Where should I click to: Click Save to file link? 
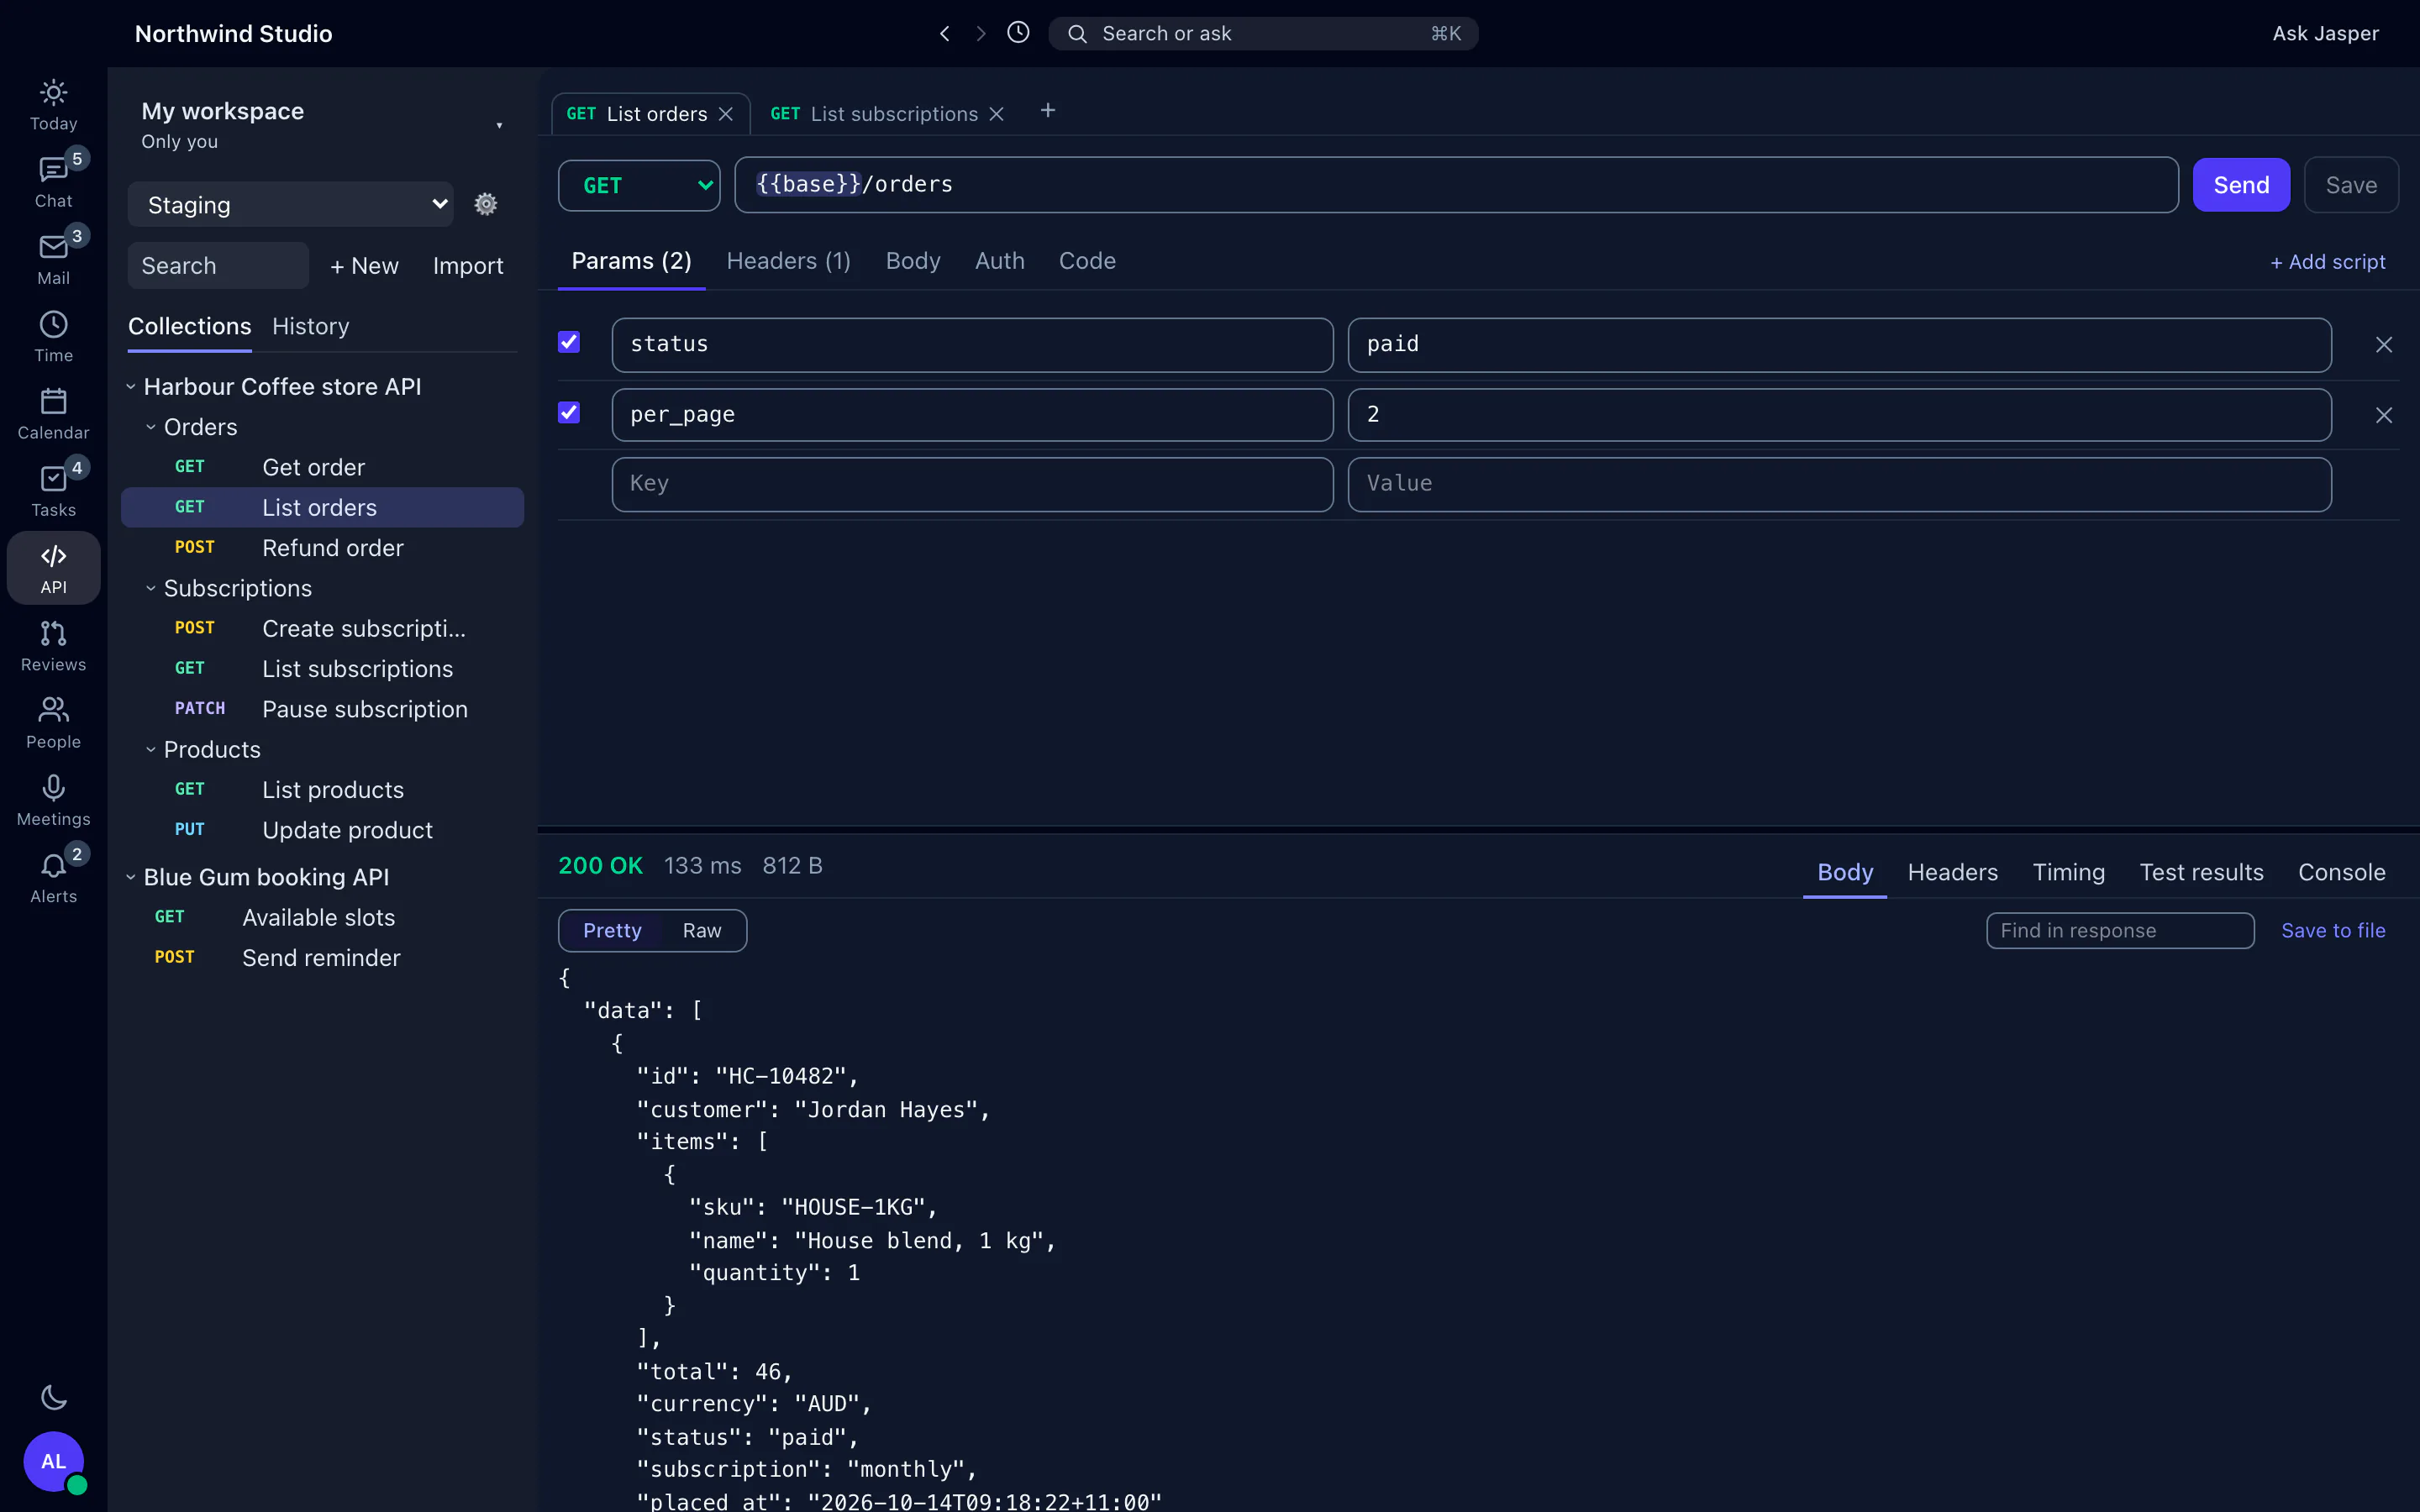click(x=2333, y=930)
